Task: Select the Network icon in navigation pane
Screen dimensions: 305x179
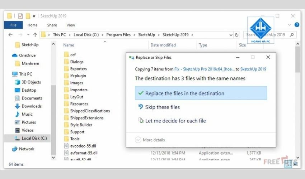Action: point(15,149)
